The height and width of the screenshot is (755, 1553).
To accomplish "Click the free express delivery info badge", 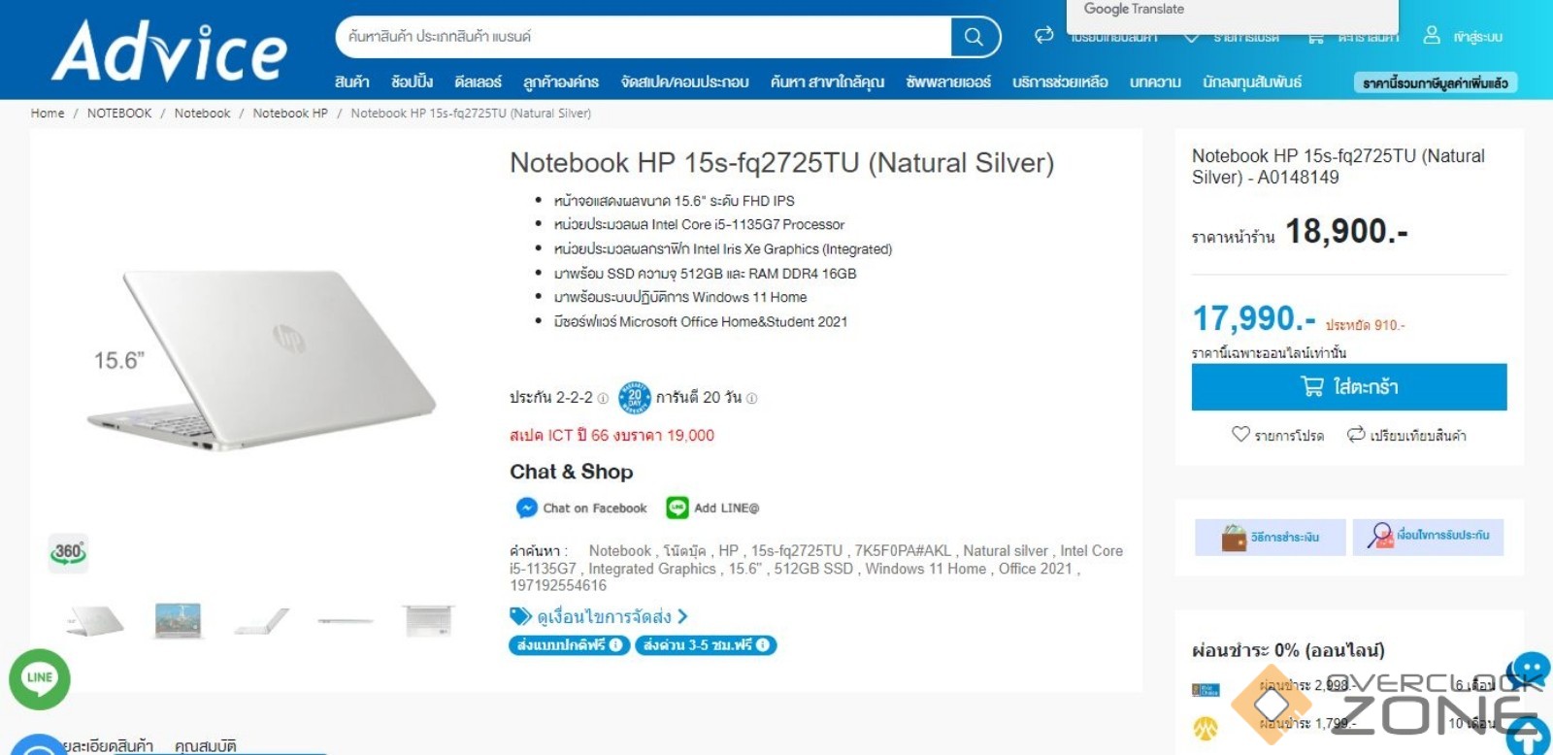I will point(706,645).
